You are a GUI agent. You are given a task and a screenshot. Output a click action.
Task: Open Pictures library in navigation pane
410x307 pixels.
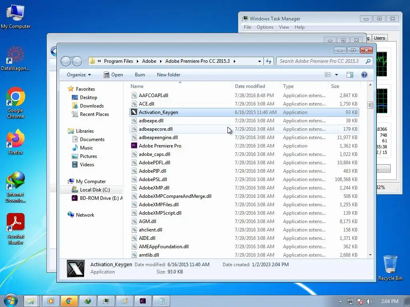coord(84,156)
